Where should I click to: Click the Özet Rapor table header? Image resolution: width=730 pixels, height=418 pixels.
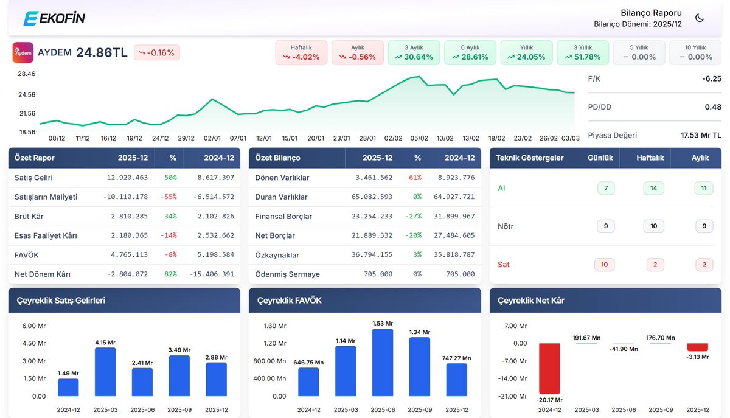[124, 158]
